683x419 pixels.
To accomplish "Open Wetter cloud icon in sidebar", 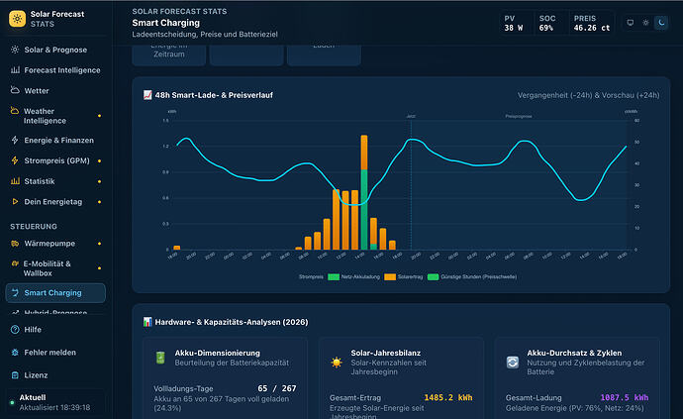I will [x=15, y=90].
